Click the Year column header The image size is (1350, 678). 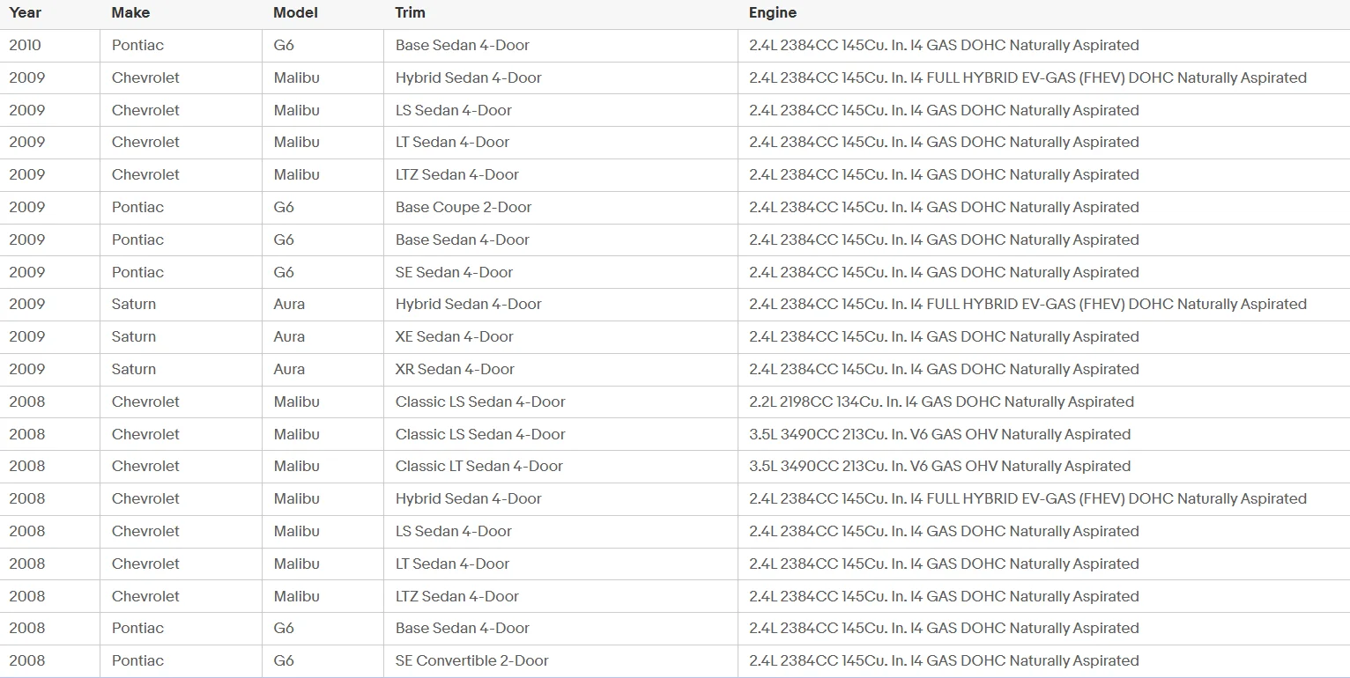(25, 13)
